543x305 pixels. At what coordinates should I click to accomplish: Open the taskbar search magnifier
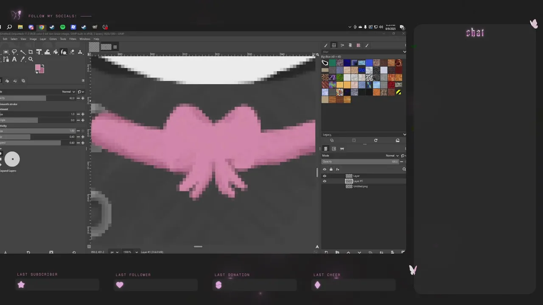pyautogui.click(x=9, y=27)
